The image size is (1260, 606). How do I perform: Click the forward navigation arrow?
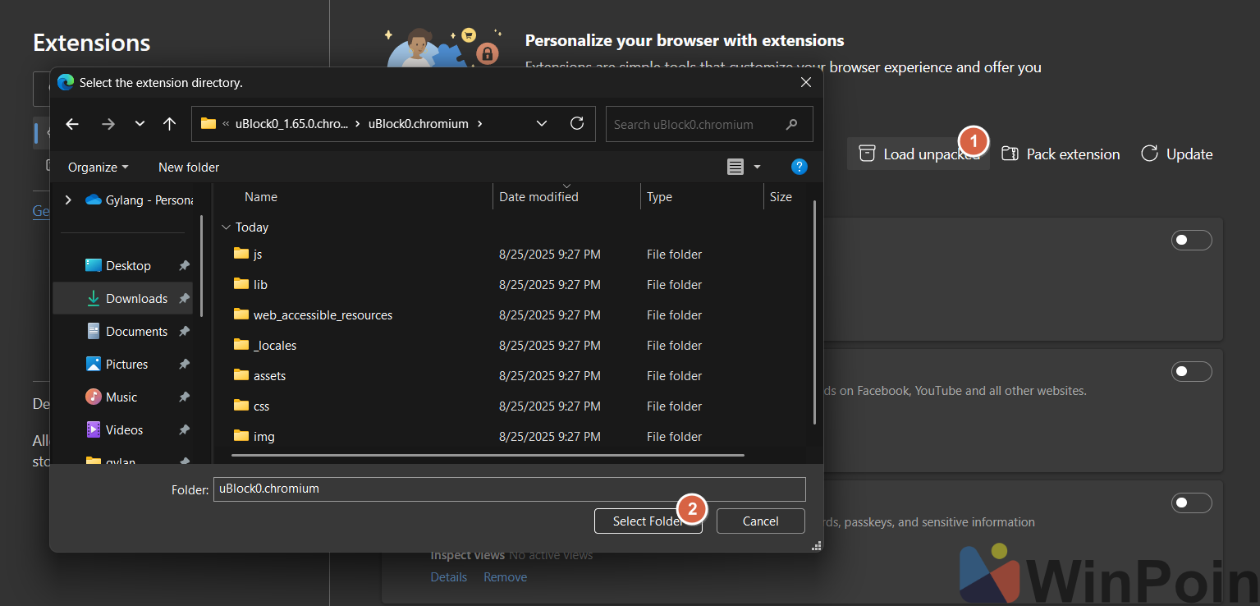tap(108, 124)
